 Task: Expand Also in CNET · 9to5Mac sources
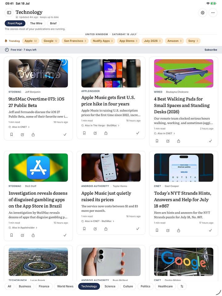pyautogui.click(x=98, y=221)
